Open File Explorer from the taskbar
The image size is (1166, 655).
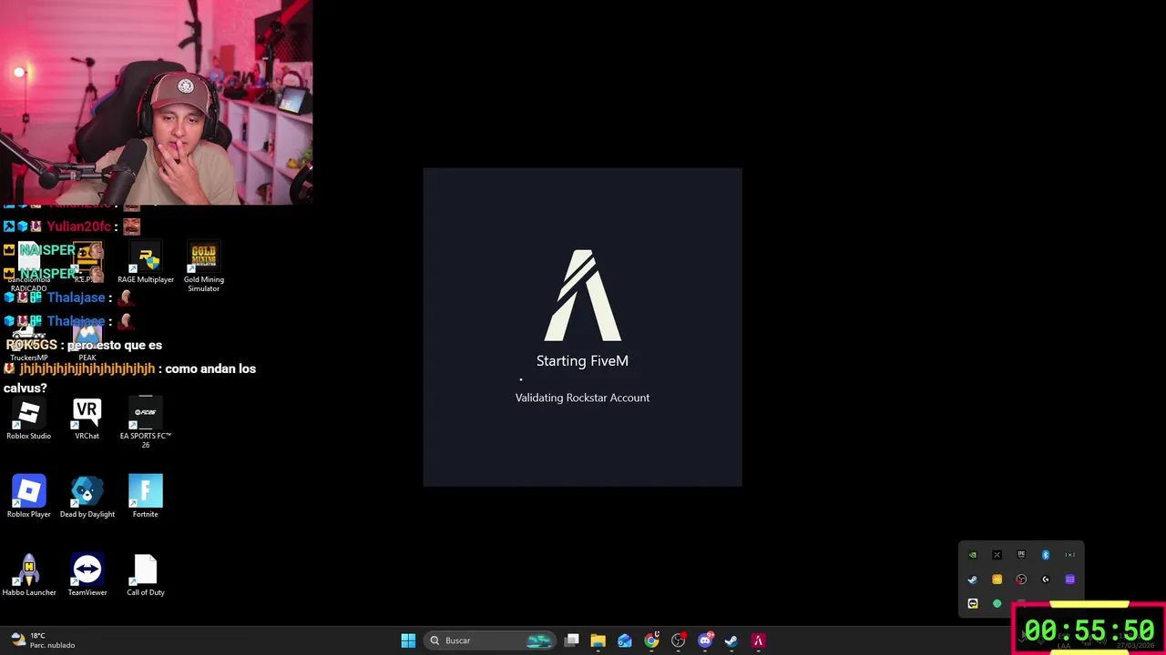(598, 640)
